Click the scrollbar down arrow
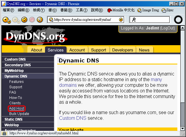The image size is (186, 137). [x=182, y=128]
